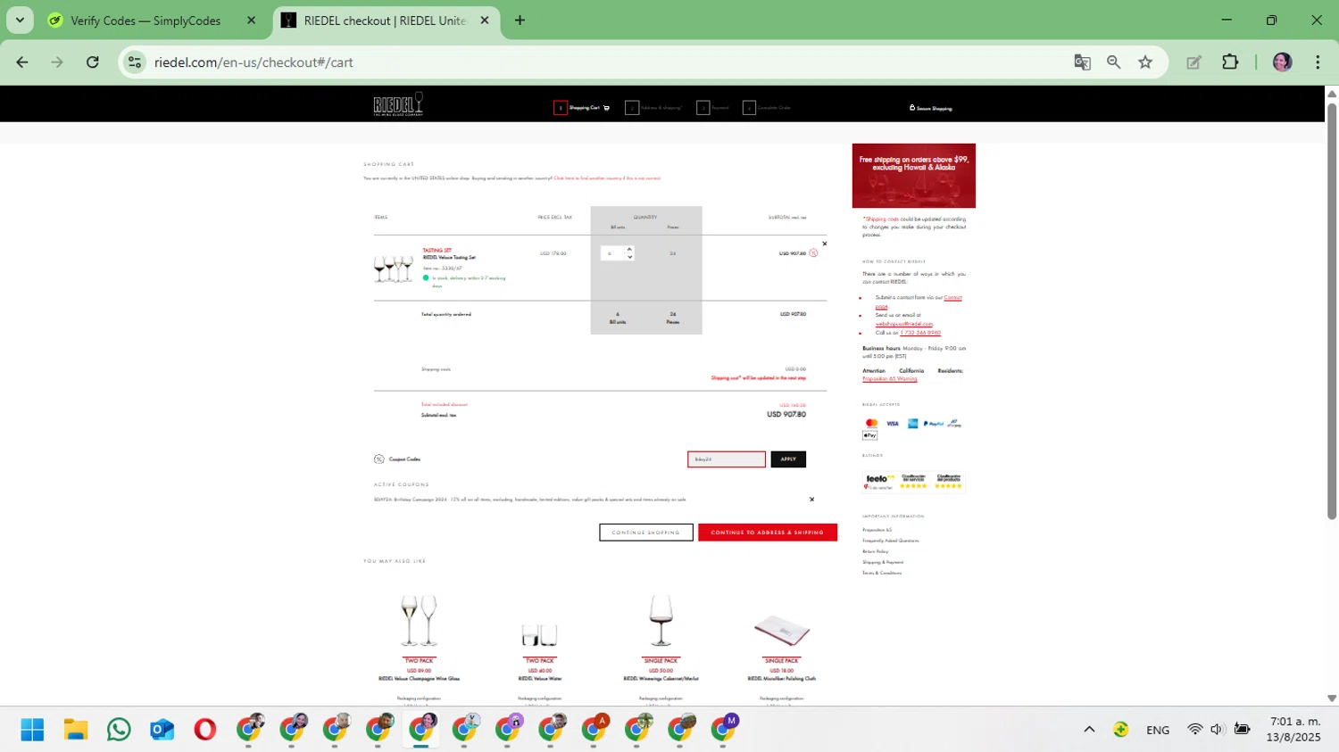This screenshot has height=752, width=1339.
Task: Go to the Payment checkout step
Action: tap(713, 108)
